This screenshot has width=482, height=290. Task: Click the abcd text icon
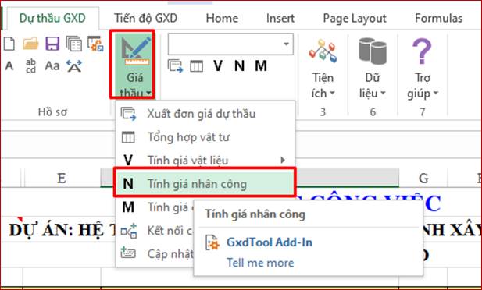tap(30, 66)
